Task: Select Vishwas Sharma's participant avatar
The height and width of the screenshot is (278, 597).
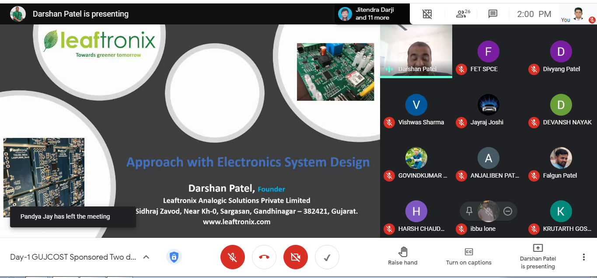Action: [416, 105]
